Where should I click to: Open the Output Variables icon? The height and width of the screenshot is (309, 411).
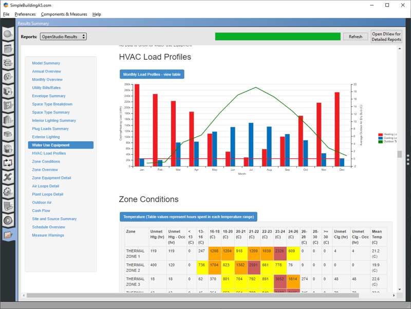coord(8,177)
